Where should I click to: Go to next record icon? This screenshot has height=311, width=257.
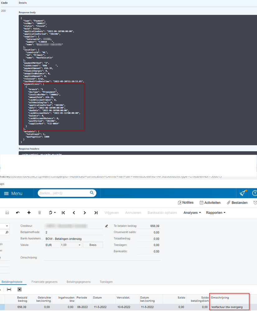tap(85, 213)
